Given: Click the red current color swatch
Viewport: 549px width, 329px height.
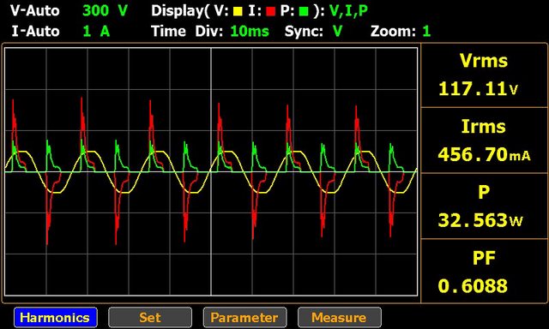Looking at the screenshot, I should coord(271,12).
